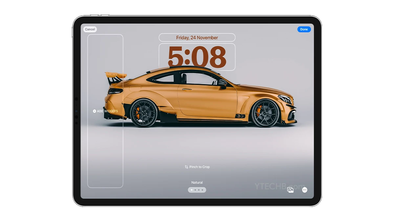Open the photo library picker icon
Viewport: 394px width, 222px height.
(290, 190)
